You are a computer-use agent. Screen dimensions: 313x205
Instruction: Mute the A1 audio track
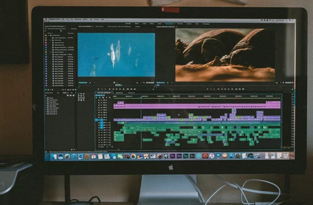(x=106, y=123)
